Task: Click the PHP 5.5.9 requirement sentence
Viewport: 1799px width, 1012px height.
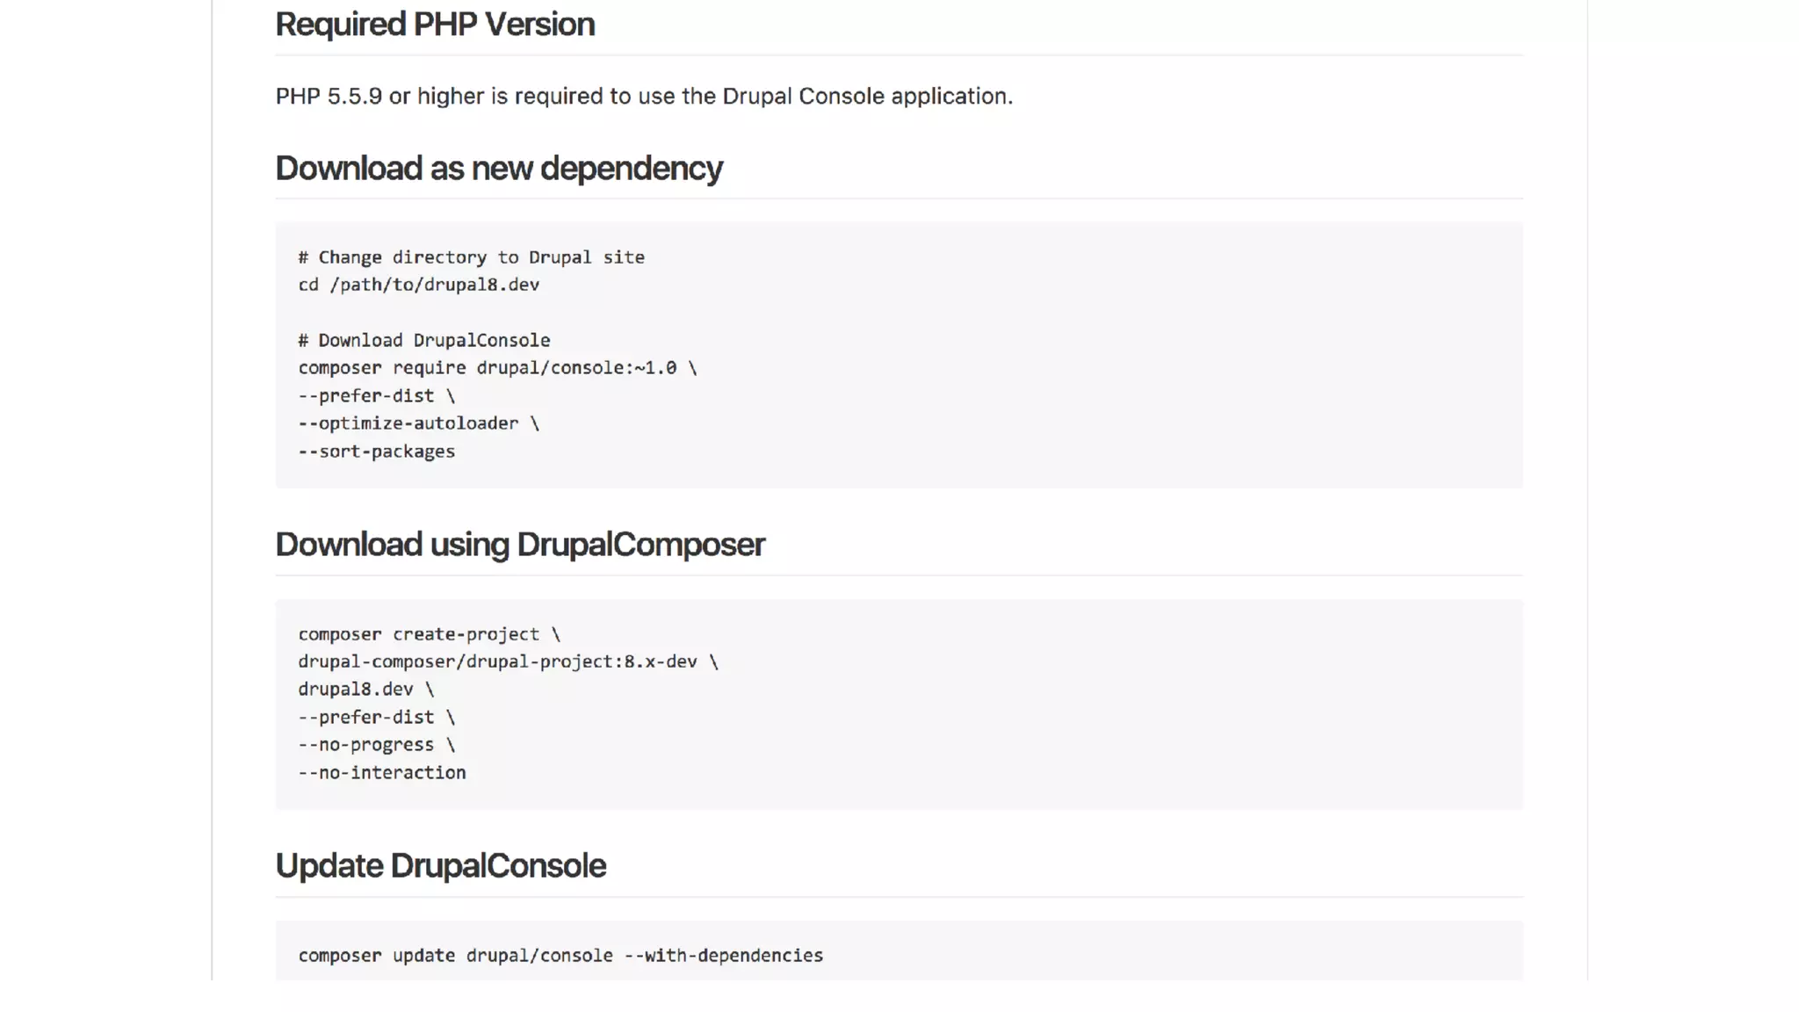Action: 644,96
